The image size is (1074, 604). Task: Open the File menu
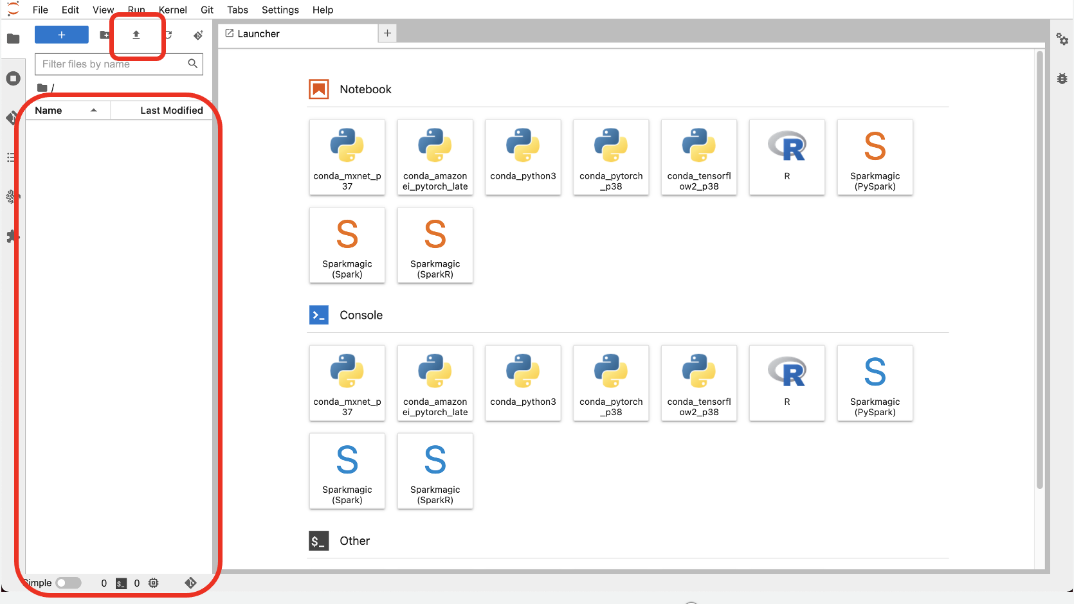41,10
